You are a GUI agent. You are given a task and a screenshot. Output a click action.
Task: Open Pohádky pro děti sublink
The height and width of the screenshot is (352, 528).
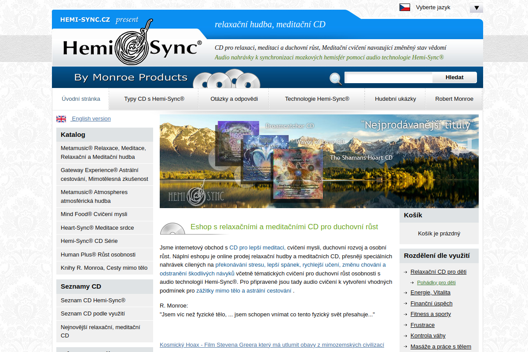tap(436, 282)
